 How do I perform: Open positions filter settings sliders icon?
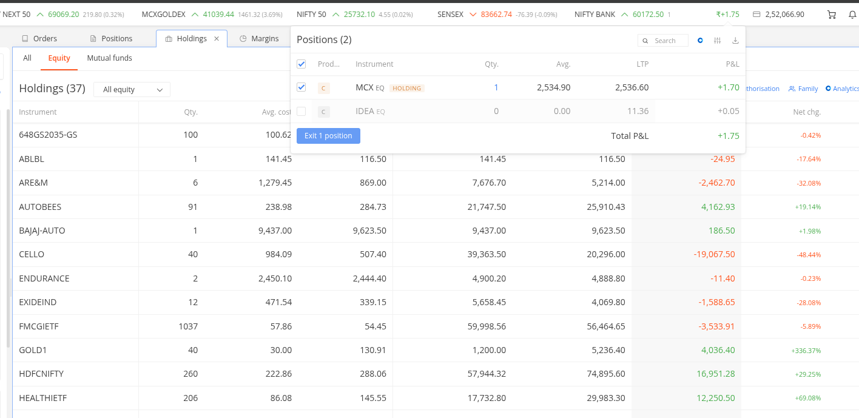pos(718,41)
